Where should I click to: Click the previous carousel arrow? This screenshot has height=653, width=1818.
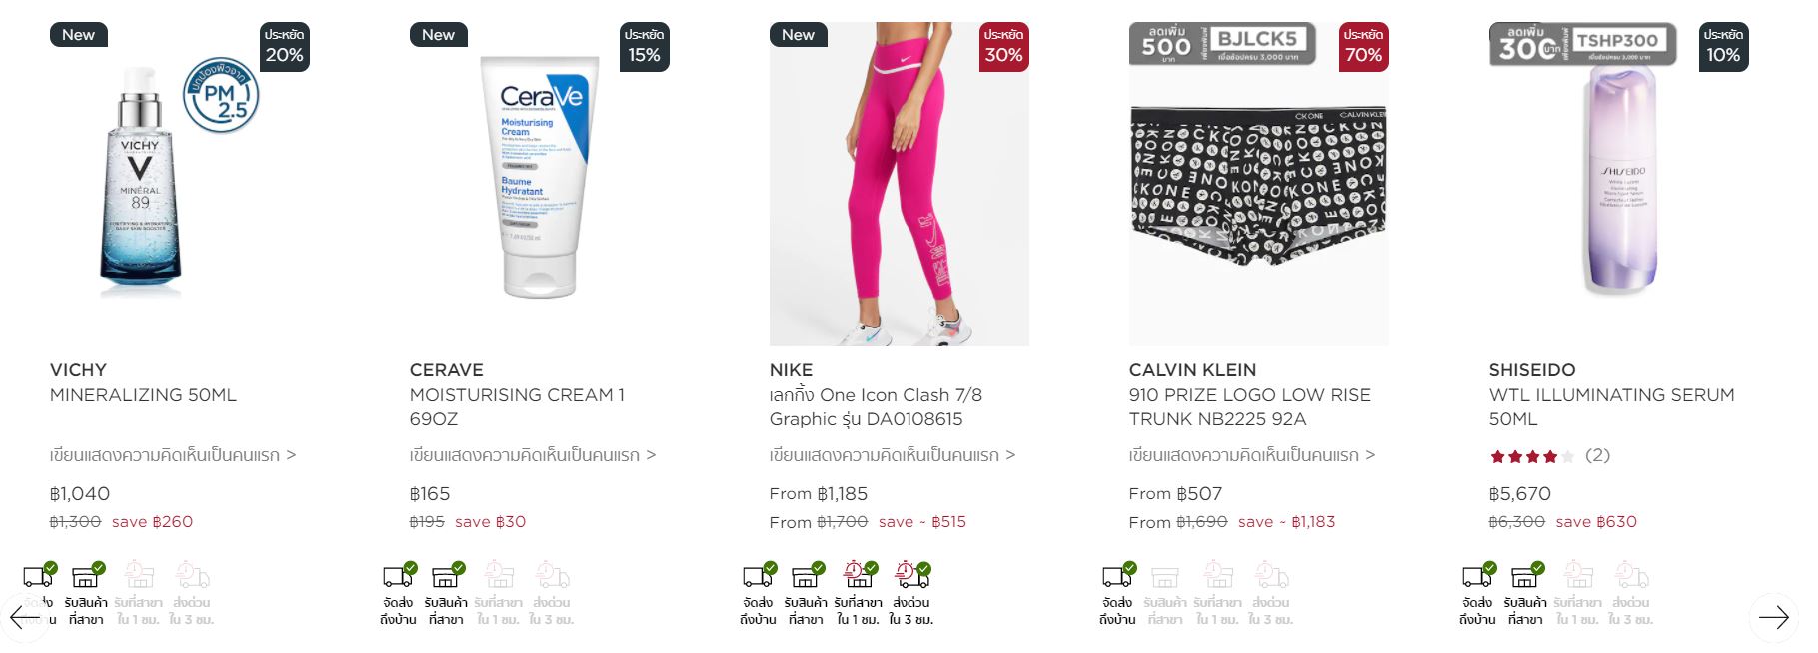click(25, 618)
